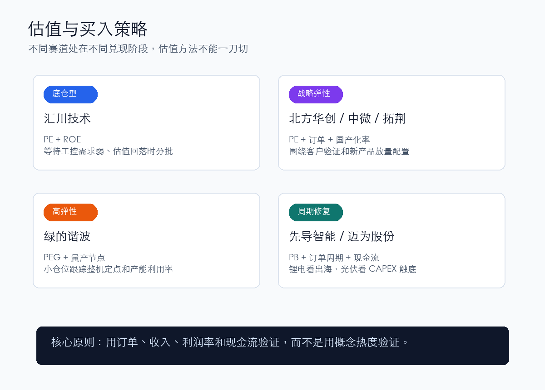This screenshot has height=390, width=545.
Task: Select the 北方华创 / 中微 / 拓荆 heading
Action: click(x=347, y=118)
